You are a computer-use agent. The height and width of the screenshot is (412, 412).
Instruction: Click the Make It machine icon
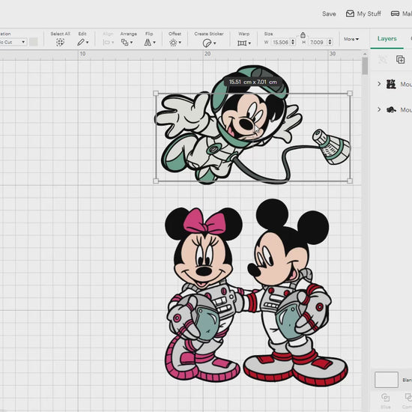[395, 13]
